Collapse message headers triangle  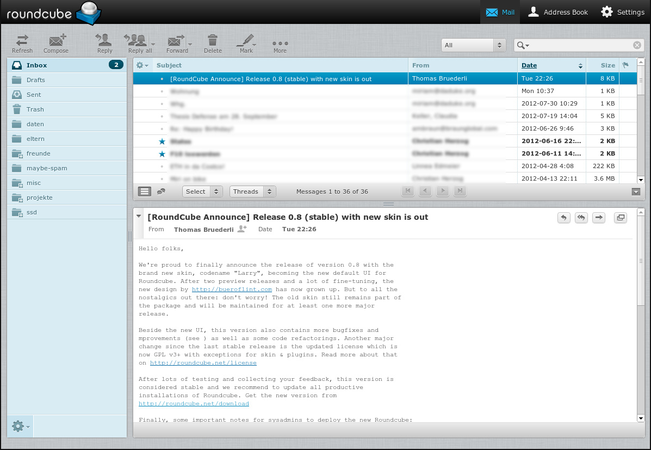click(139, 217)
